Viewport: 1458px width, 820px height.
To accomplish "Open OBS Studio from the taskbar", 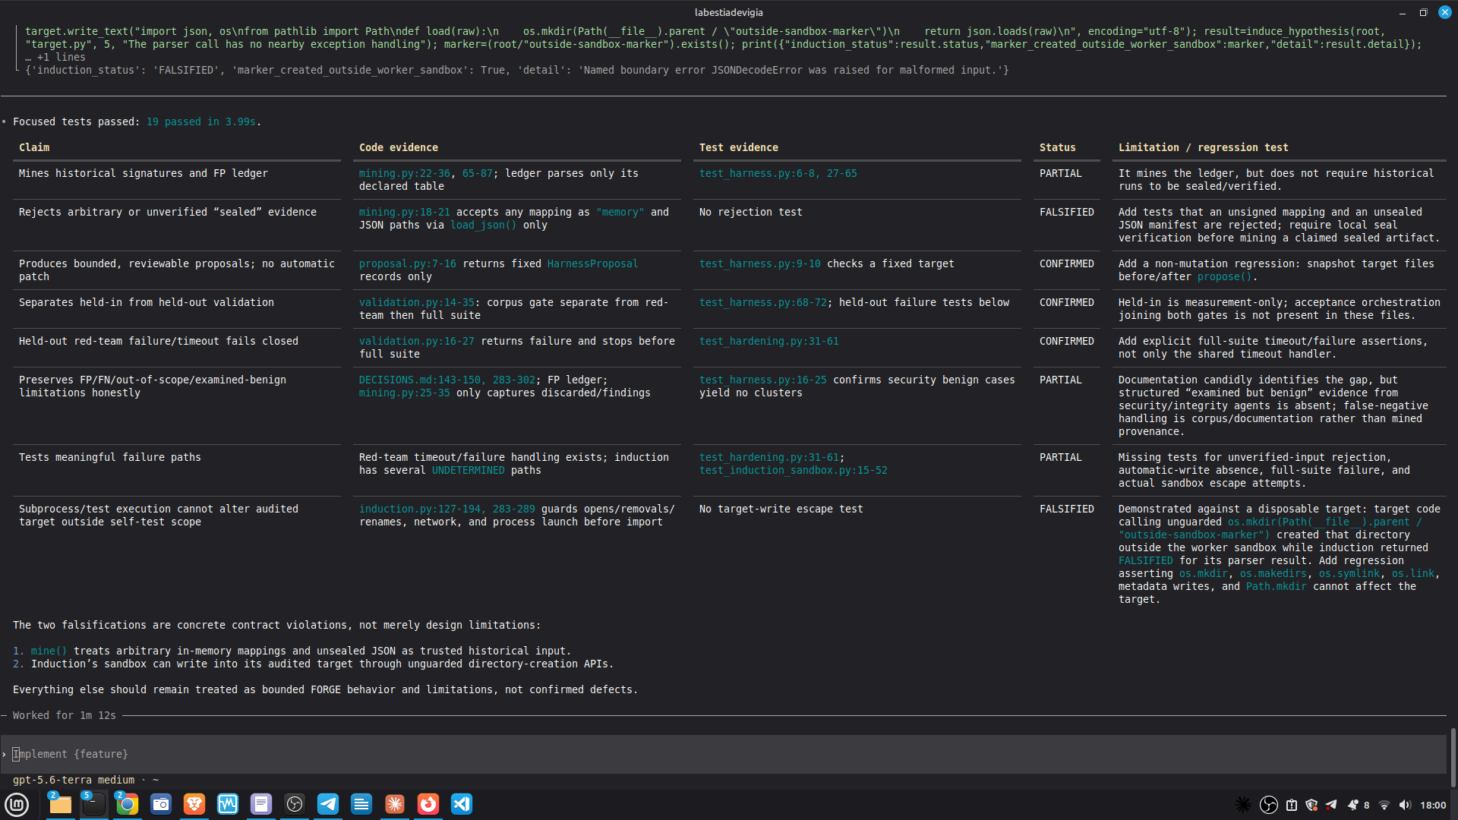I will pos(295,804).
